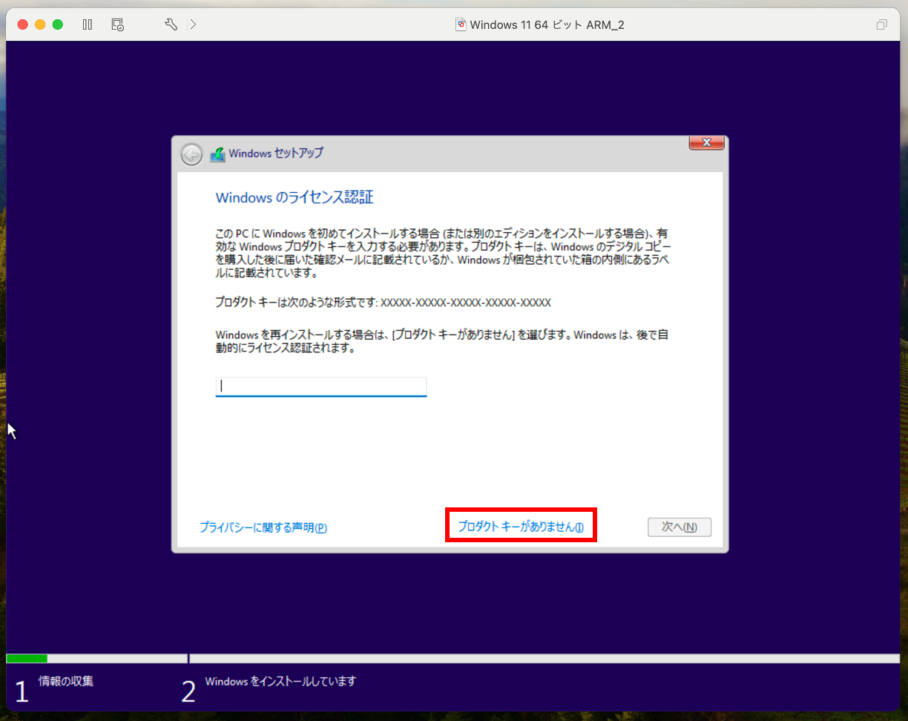
Task: Open プライバシーに関する声明 link
Action: click(x=263, y=527)
